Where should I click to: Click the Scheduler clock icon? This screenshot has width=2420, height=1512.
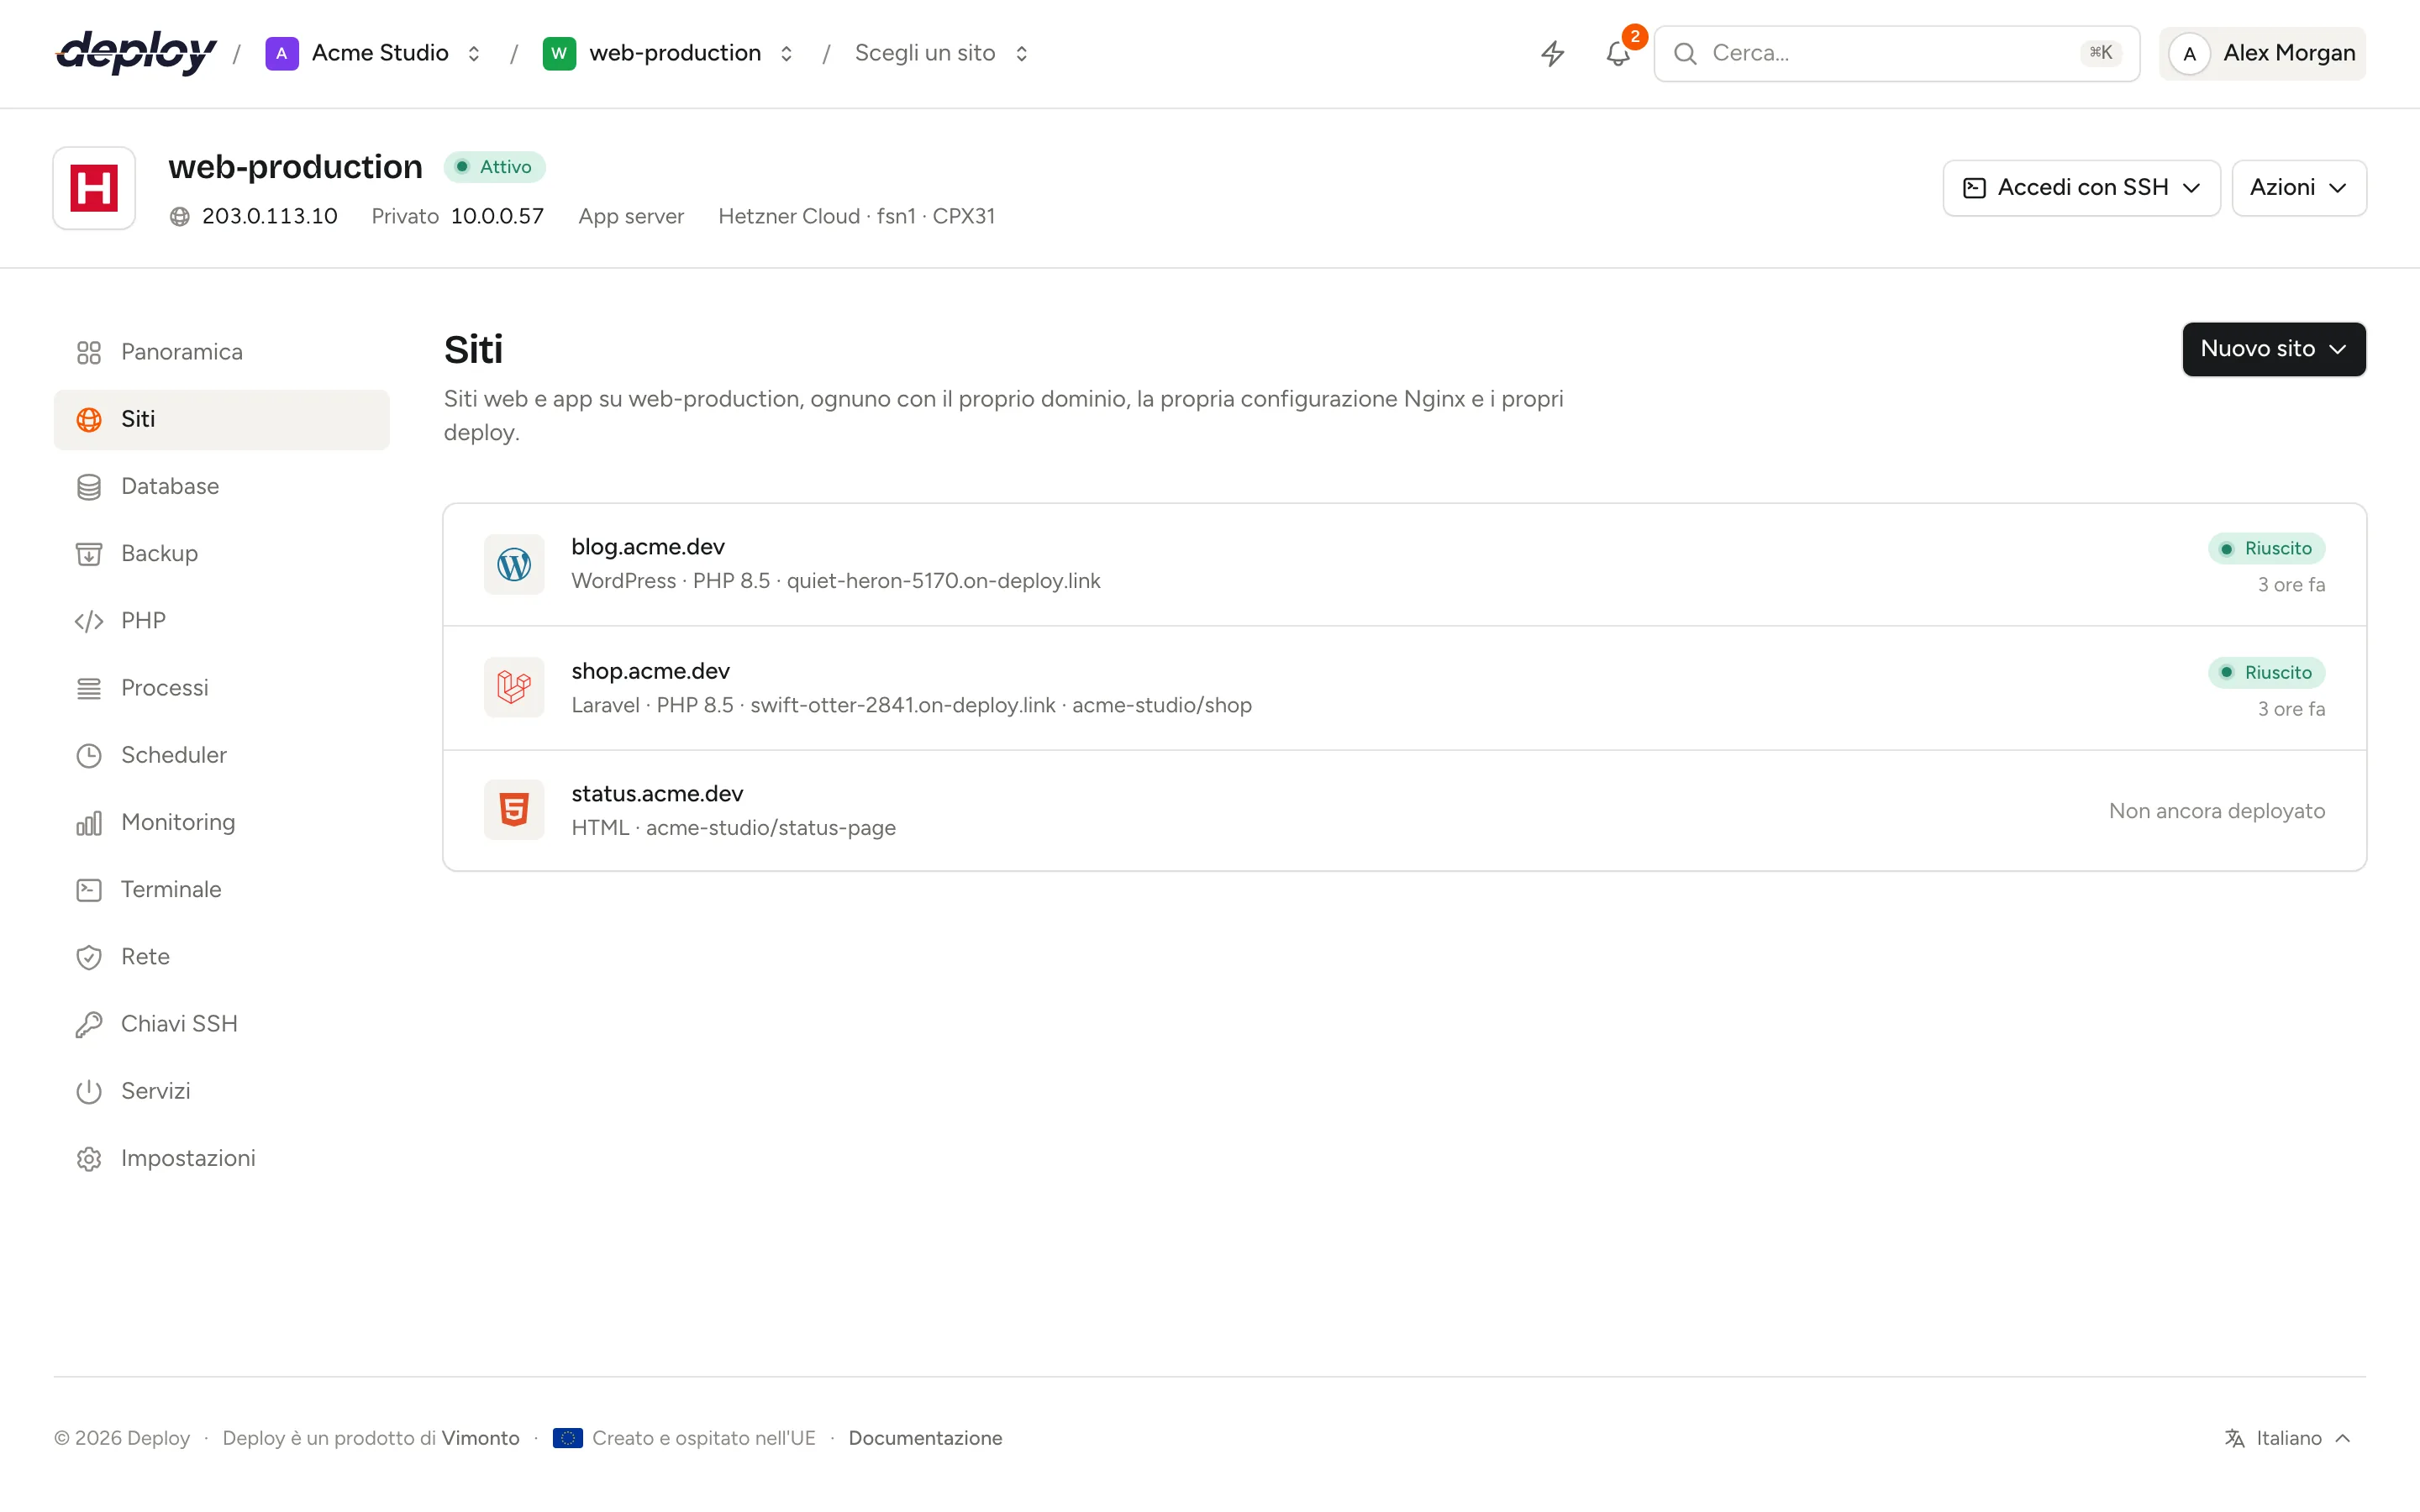[x=89, y=755]
